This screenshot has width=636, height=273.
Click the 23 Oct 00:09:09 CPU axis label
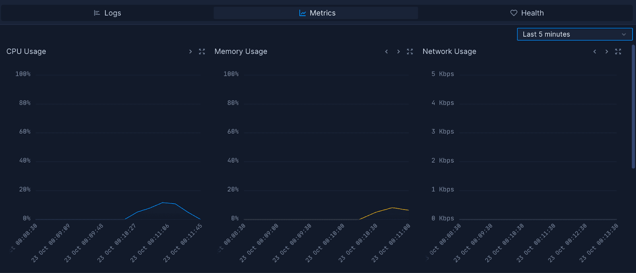click(50, 243)
